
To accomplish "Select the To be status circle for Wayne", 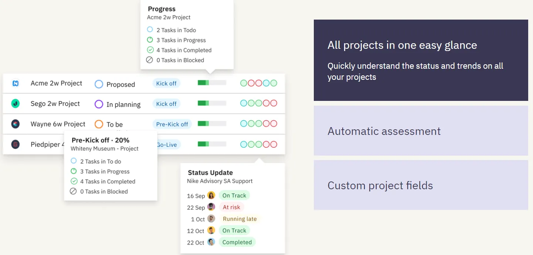I will tap(99, 125).
